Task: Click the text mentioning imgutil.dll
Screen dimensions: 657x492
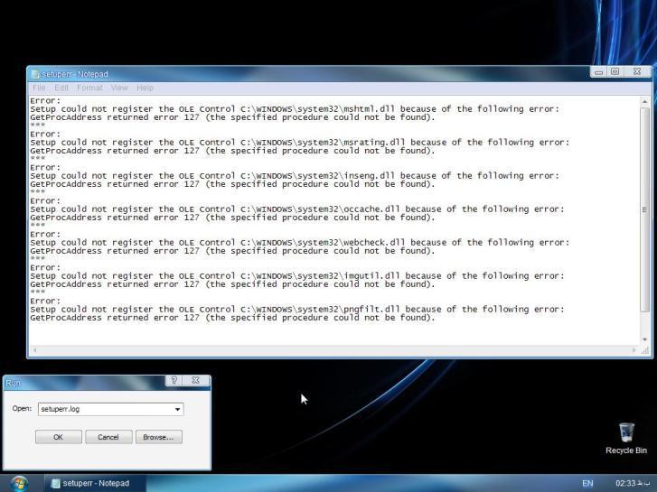Action: click(297, 276)
